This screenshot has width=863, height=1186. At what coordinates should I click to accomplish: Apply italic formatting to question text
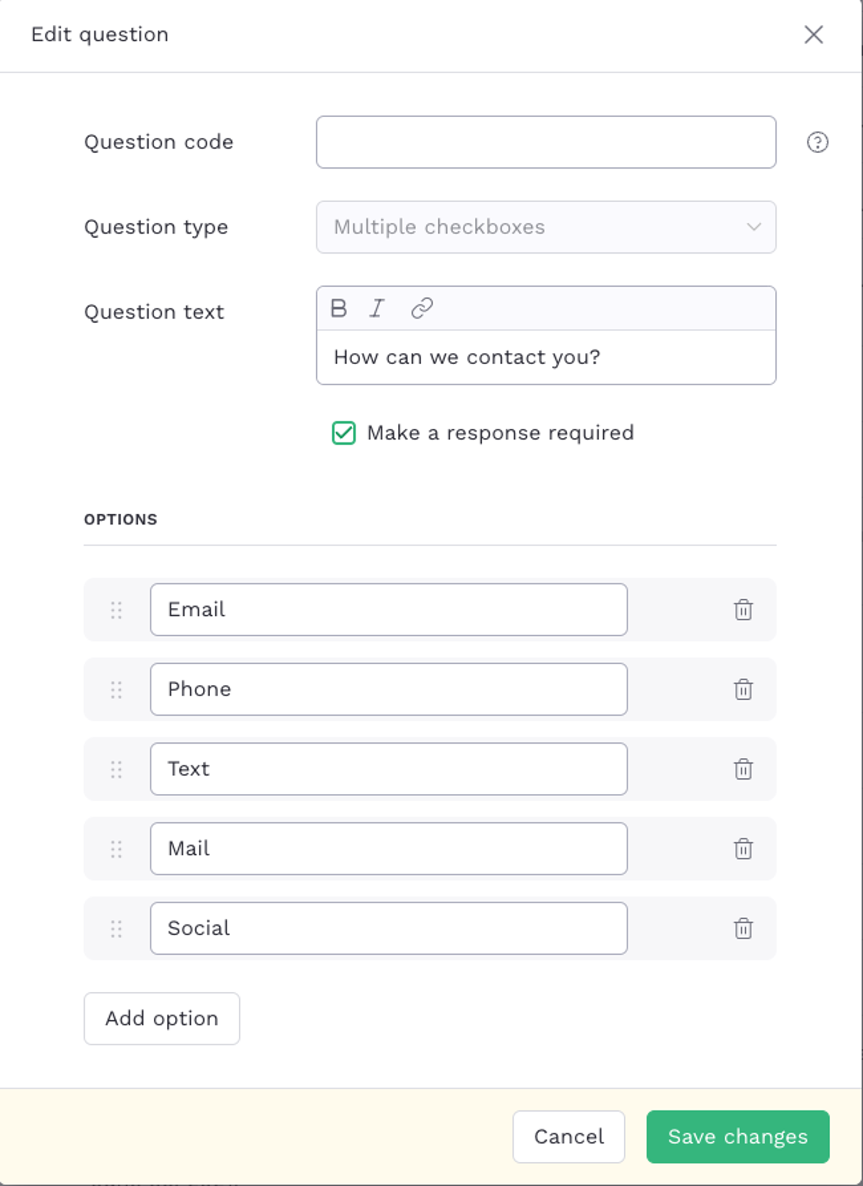tap(377, 308)
